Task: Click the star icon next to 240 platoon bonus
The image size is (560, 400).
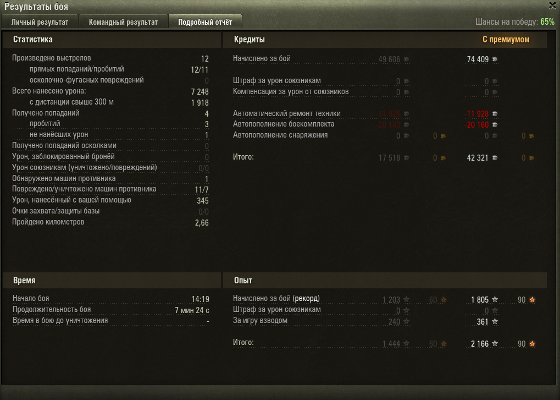Action: click(x=407, y=321)
